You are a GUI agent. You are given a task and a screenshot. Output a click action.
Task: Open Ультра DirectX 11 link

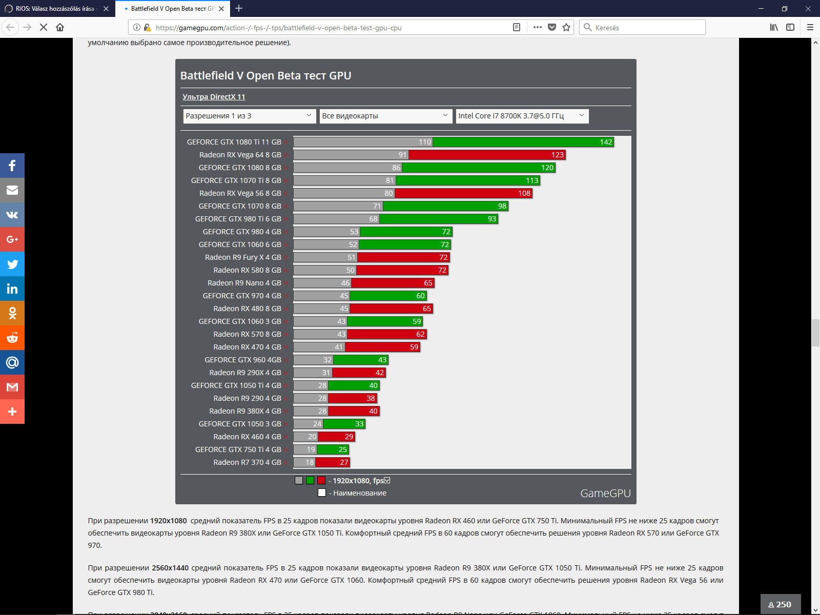point(214,97)
